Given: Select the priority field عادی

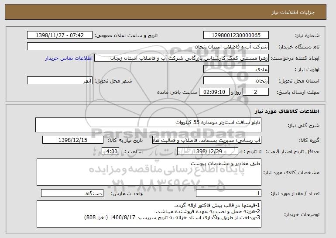Looking at the screenshot, I should pyautogui.click(x=236, y=69).
